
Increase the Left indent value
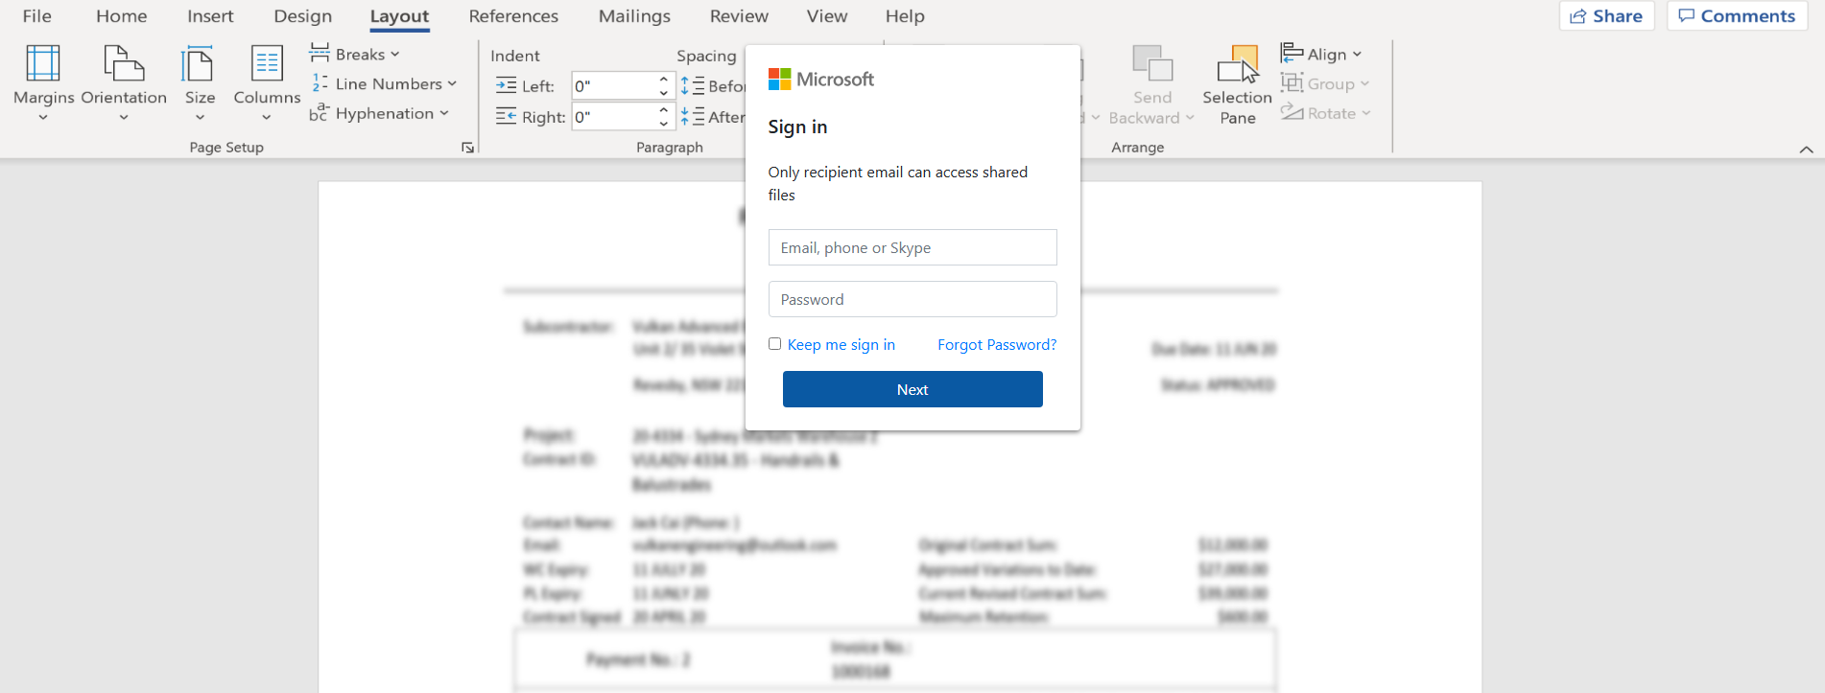tap(664, 80)
